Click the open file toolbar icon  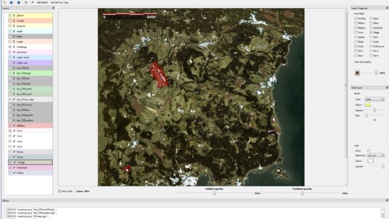point(5,2)
